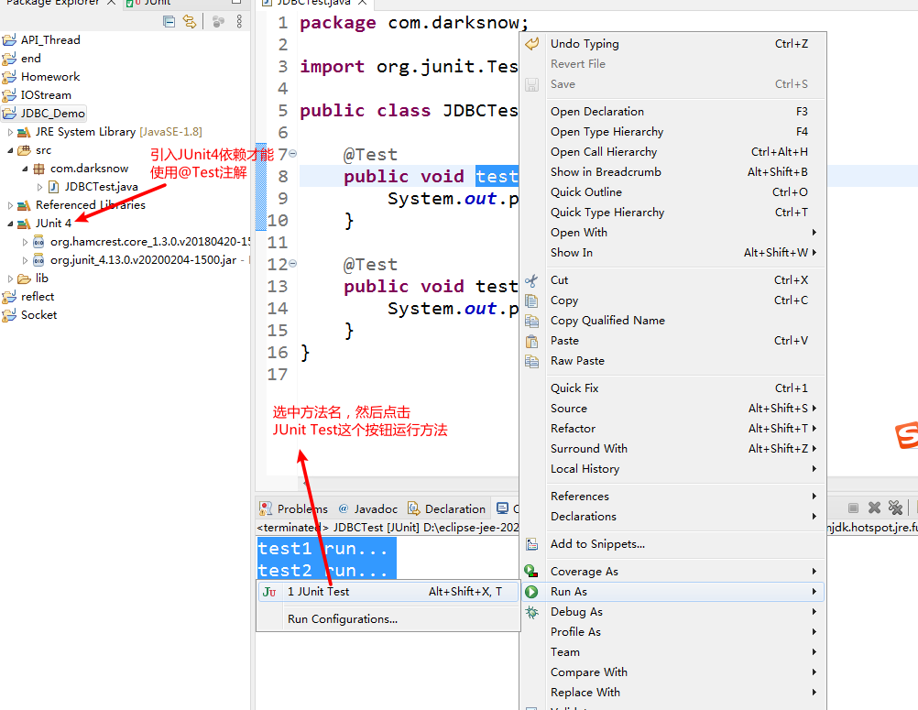Expand the lib folder
The image size is (918, 710).
tap(10, 279)
